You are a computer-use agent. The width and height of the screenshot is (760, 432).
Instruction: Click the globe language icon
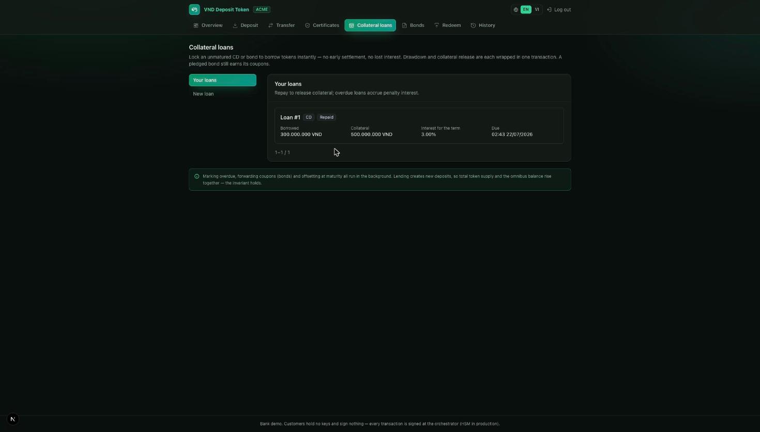(515, 10)
